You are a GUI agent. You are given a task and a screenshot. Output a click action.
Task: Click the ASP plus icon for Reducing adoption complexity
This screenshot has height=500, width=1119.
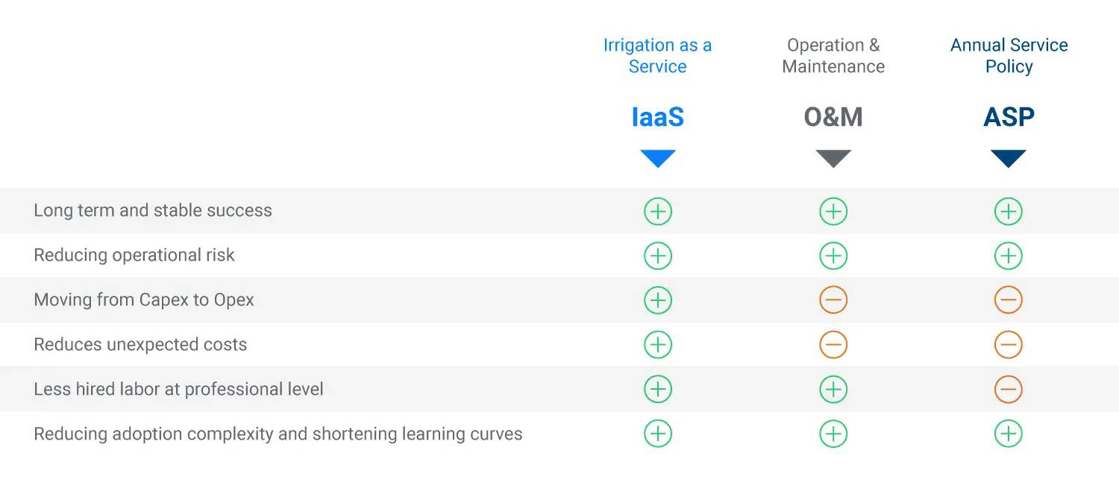point(1009,434)
